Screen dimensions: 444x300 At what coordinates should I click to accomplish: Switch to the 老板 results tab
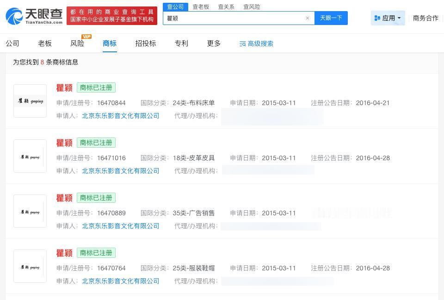pyautogui.click(x=45, y=44)
